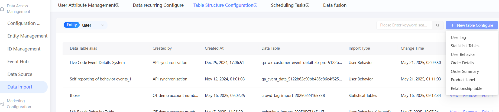Click help icon beside Table Structure Configuration
Screen dimensions: 499x112
[255, 5]
